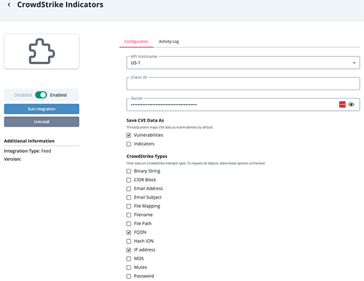
Task: Tick the CIDR Block checkbox
Action: tap(129, 180)
